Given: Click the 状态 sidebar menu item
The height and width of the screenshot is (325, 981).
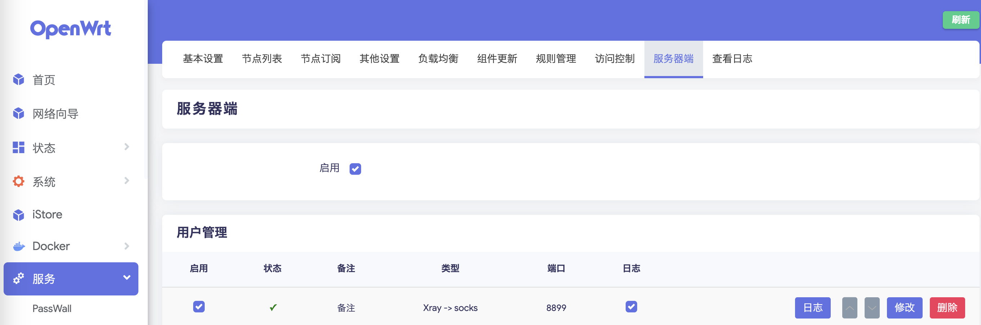Looking at the screenshot, I should pyautogui.click(x=71, y=148).
